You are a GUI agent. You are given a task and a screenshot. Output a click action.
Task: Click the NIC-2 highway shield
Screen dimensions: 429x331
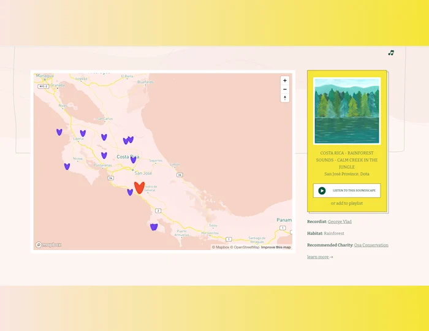point(44,86)
